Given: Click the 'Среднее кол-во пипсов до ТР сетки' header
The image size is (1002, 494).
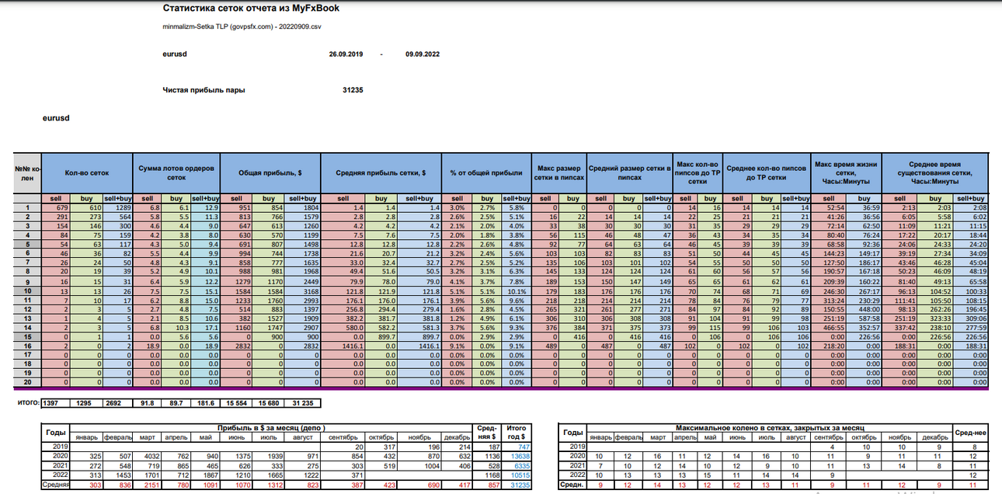Looking at the screenshot, I should coord(767,172).
